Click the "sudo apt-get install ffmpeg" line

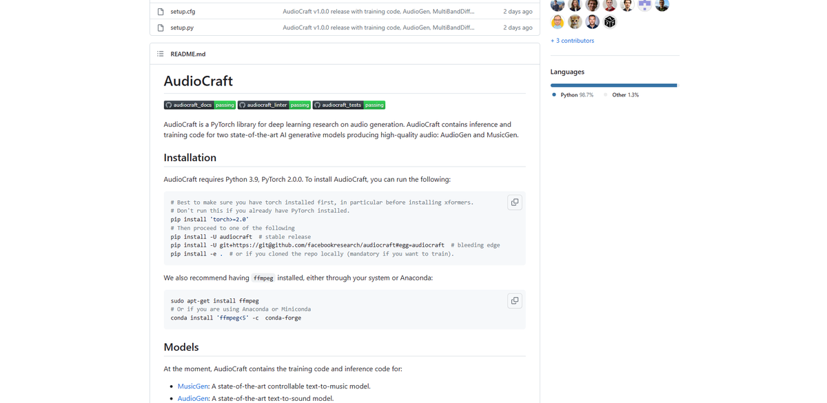click(x=215, y=301)
